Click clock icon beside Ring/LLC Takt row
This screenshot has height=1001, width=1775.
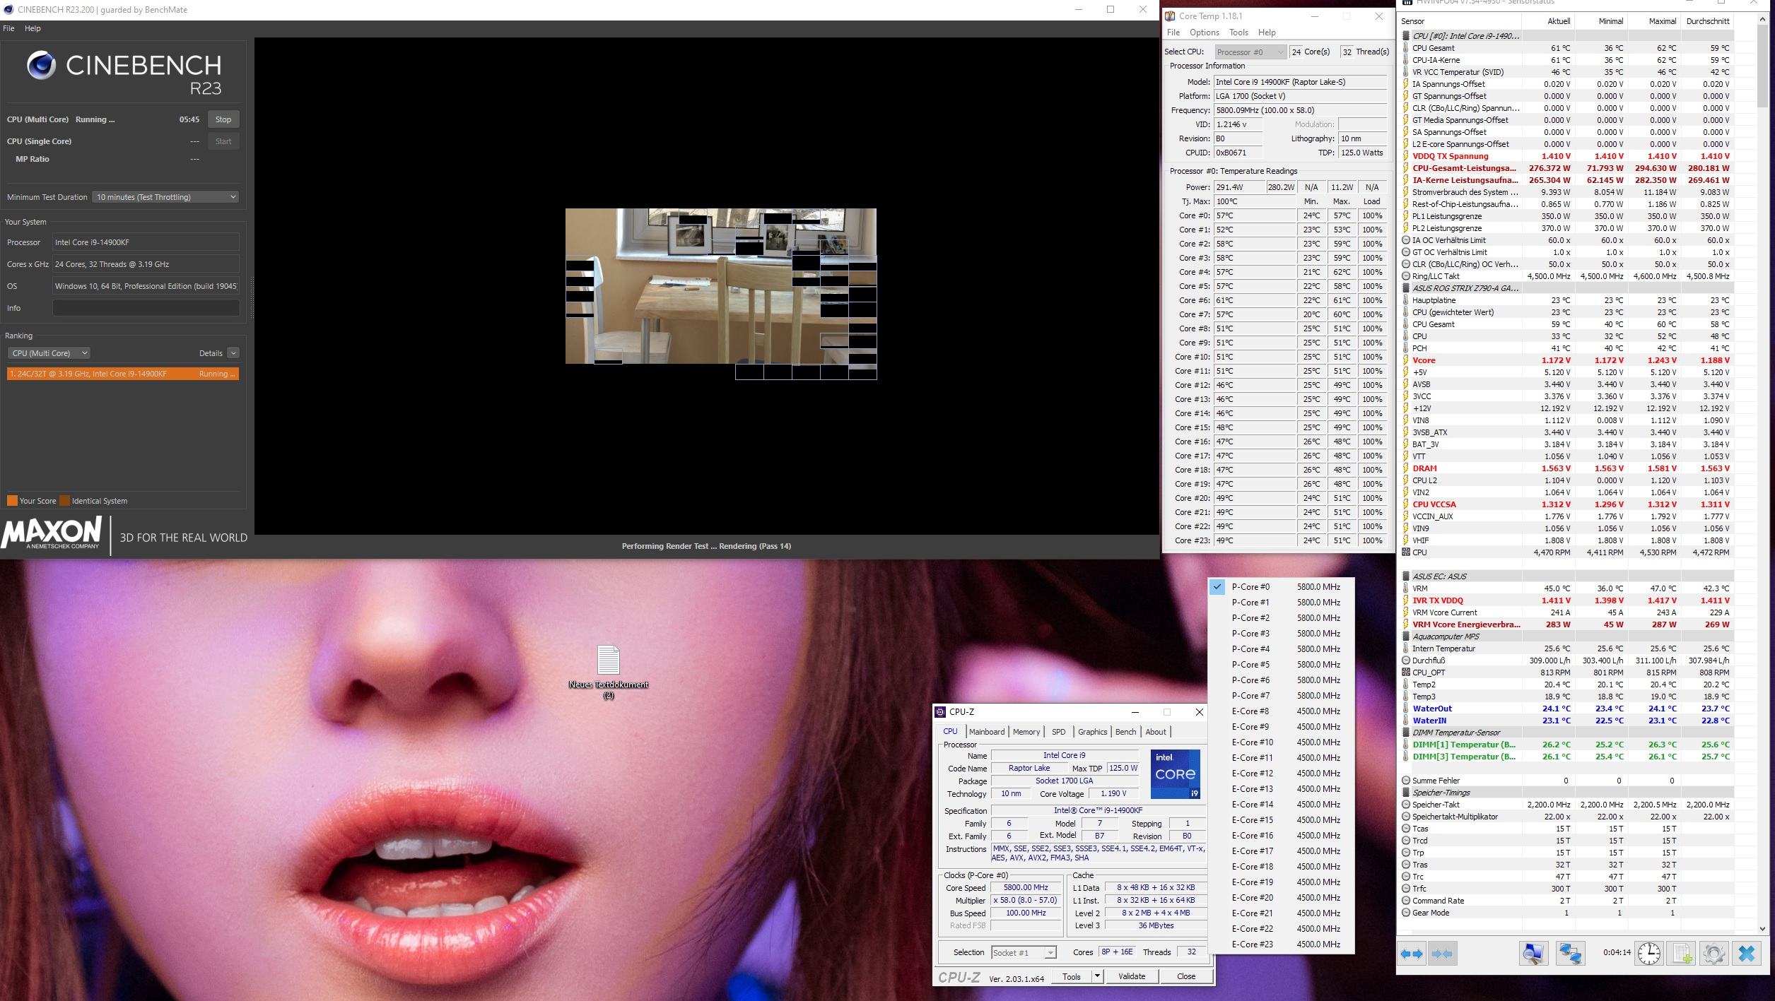(1405, 276)
